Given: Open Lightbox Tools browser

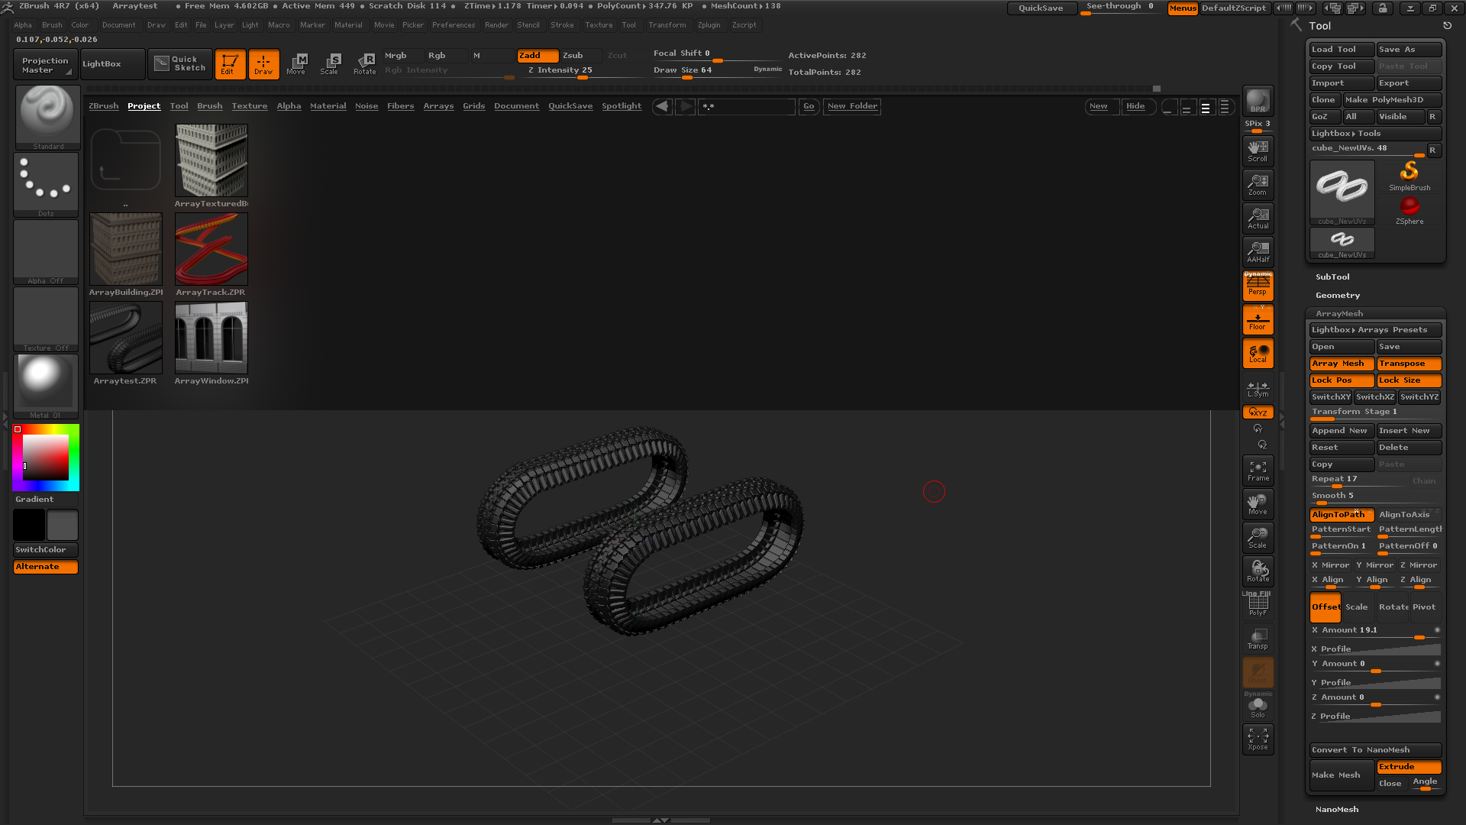Looking at the screenshot, I should (1375, 134).
